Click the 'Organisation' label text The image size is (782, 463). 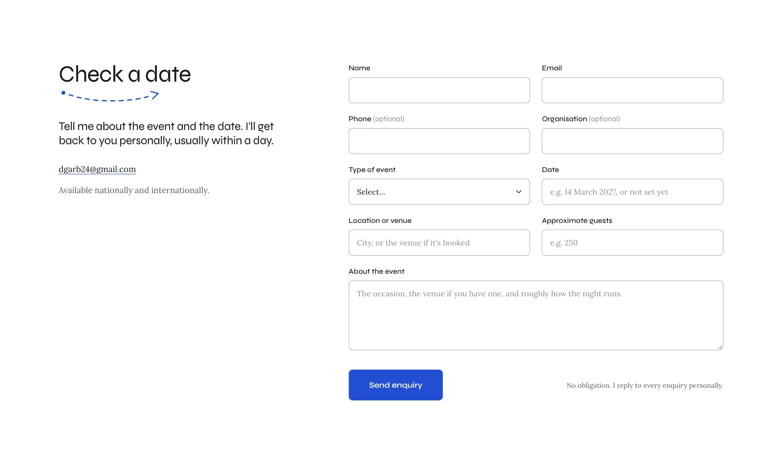pyautogui.click(x=565, y=119)
